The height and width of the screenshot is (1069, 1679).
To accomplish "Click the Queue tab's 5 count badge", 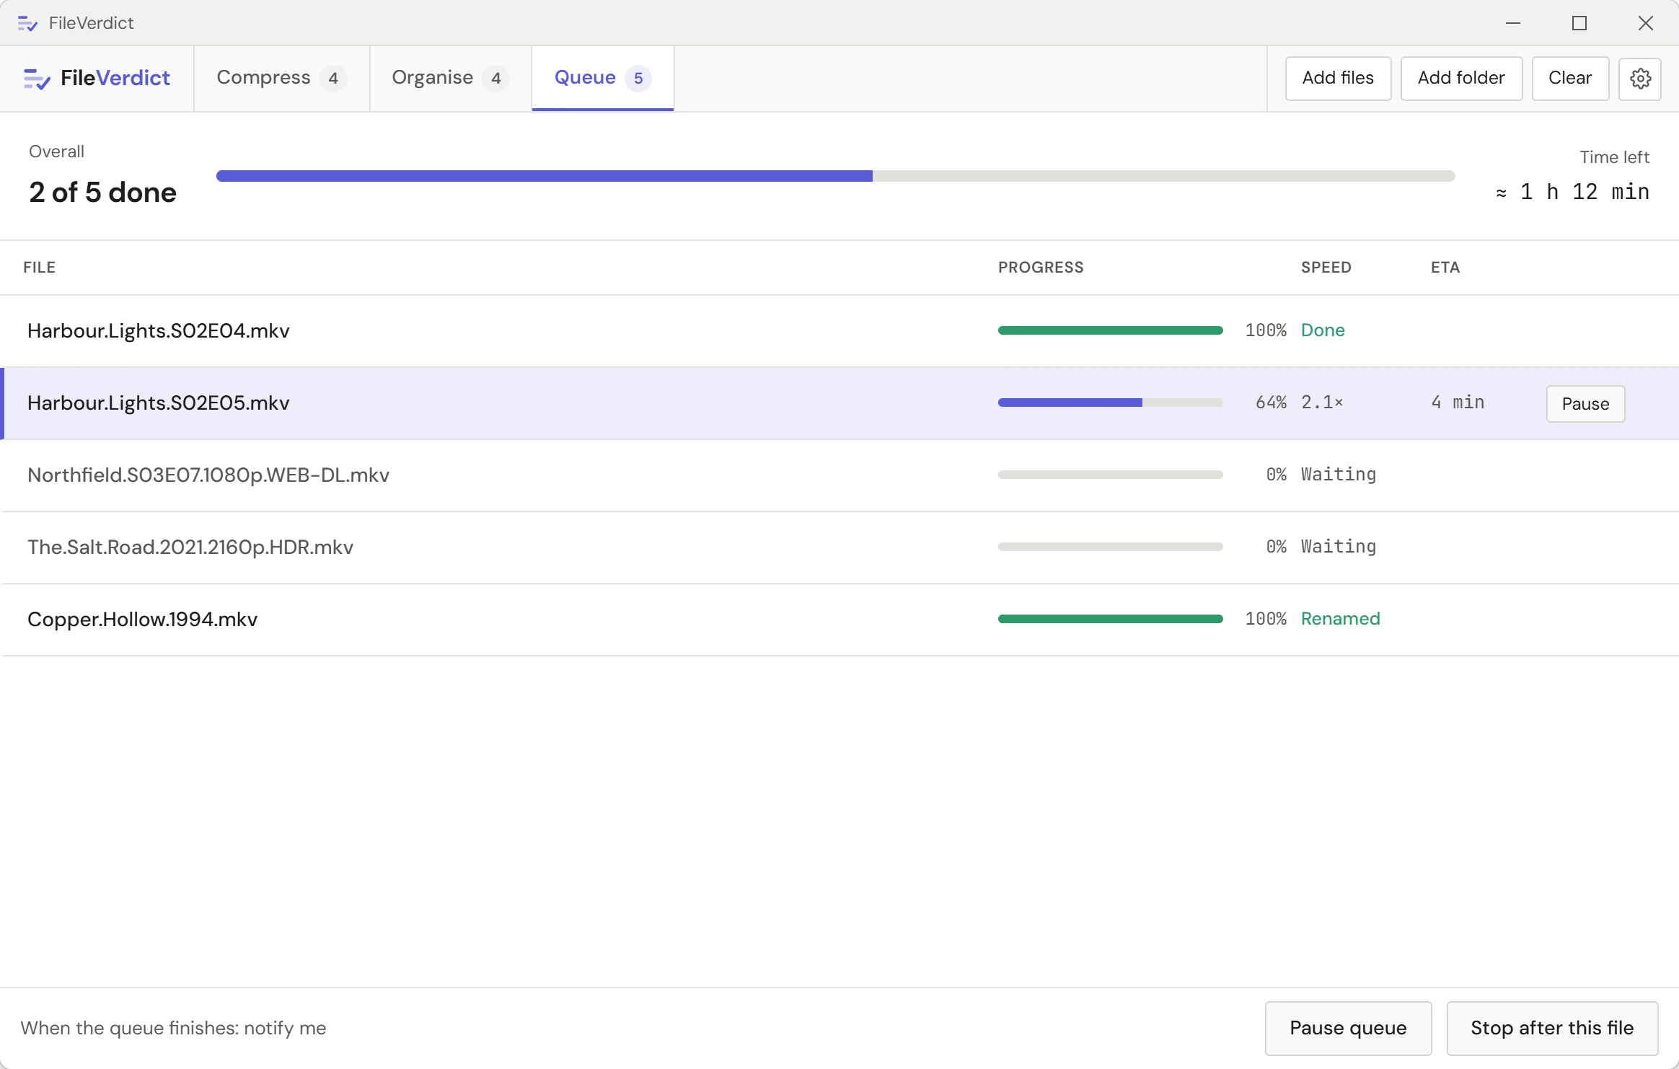I will 638,78.
